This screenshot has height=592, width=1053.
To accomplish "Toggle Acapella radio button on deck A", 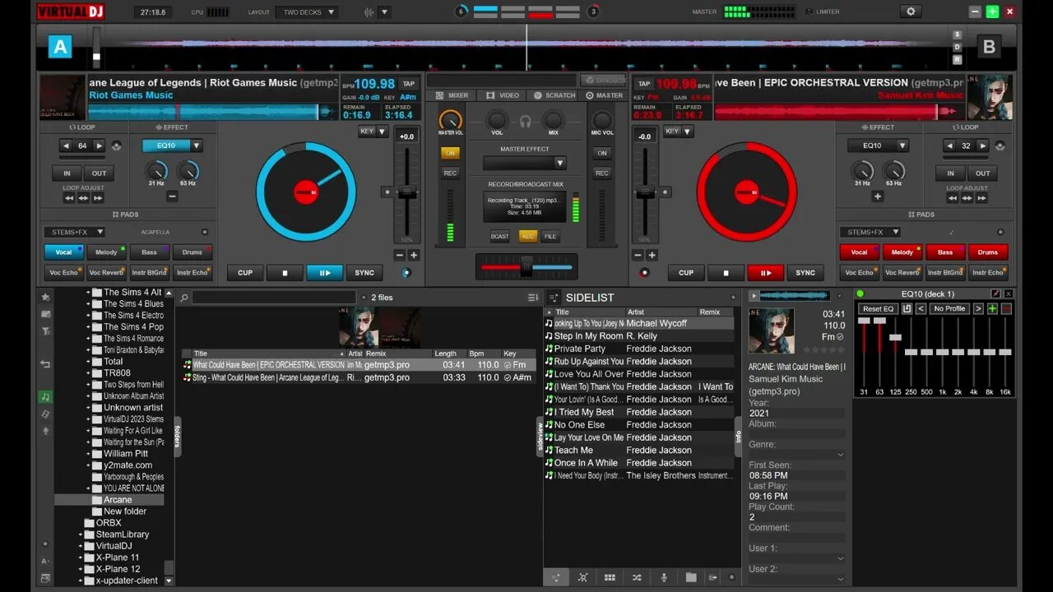I will 205,232.
